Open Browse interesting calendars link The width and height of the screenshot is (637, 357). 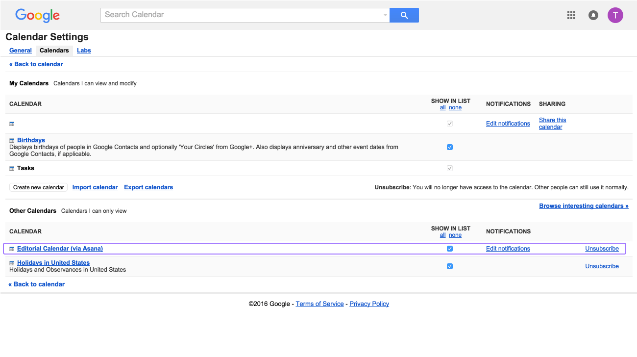[584, 206]
